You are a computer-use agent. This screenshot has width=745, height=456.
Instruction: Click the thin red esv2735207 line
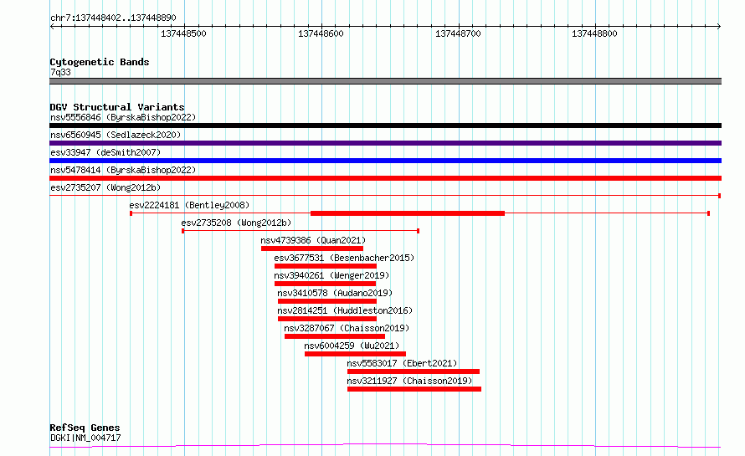[x=385, y=195]
